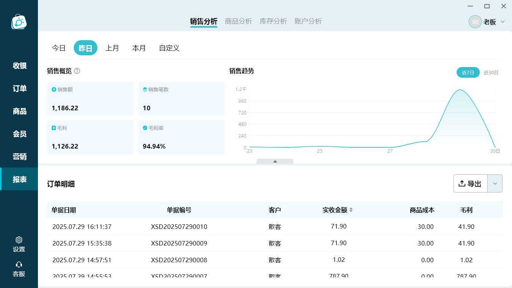The height and width of the screenshot is (288, 512).
Task: Click the 客户 column header
Action: 275,210
